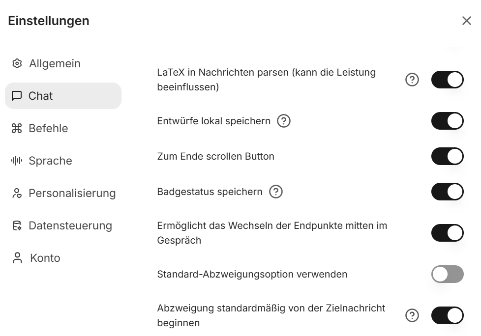Open the Chat settings tab
The width and height of the screenshot is (481, 336).
pyautogui.click(x=63, y=96)
